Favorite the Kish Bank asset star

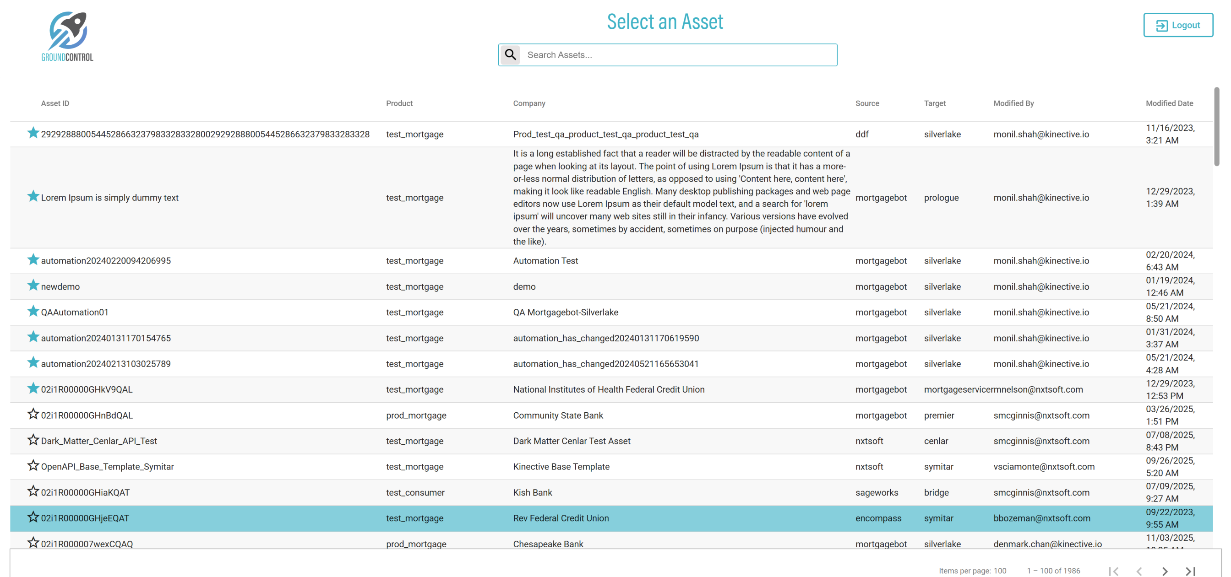pyautogui.click(x=33, y=491)
